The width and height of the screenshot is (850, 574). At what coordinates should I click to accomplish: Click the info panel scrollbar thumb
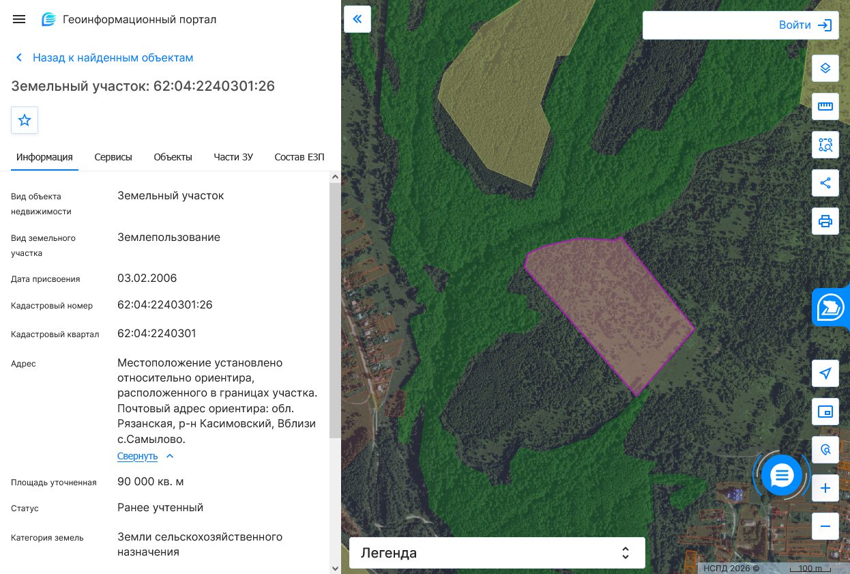tap(335, 311)
